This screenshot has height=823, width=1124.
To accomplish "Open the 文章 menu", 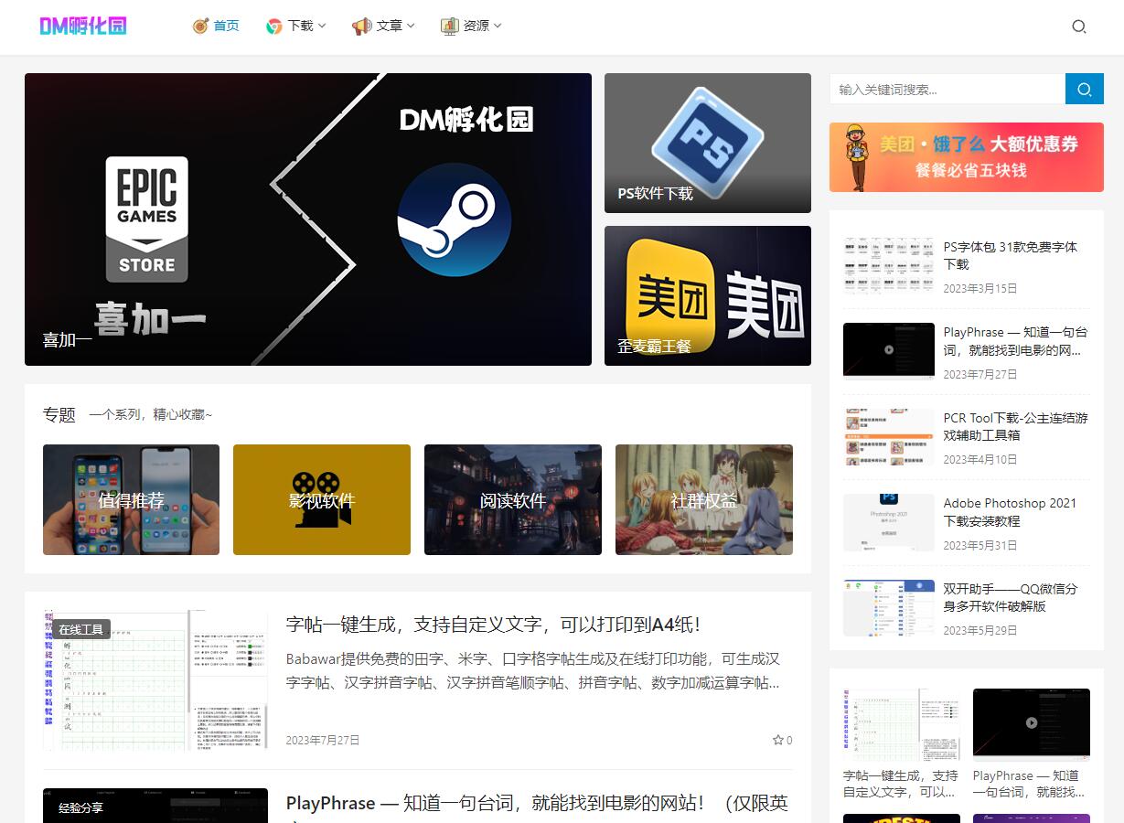I will [x=390, y=26].
